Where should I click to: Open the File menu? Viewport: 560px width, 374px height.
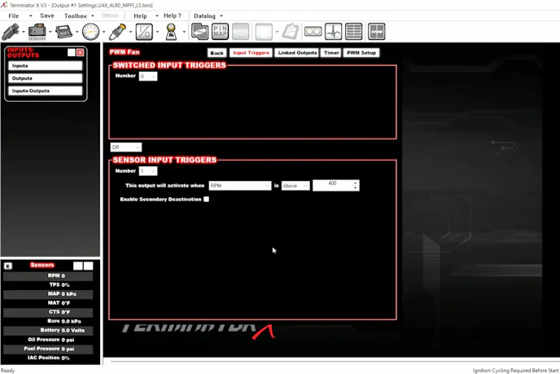coord(14,15)
